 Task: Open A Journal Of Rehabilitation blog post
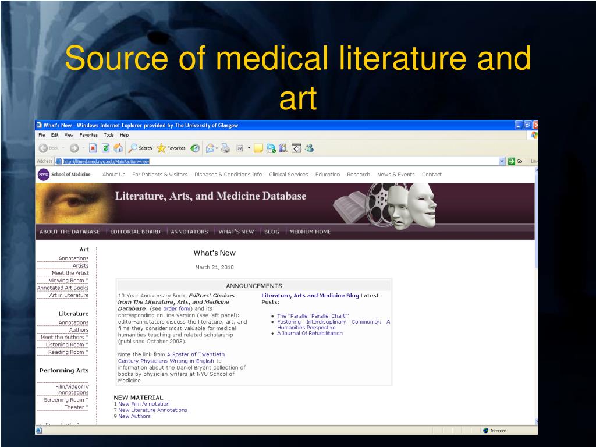point(310,333)
